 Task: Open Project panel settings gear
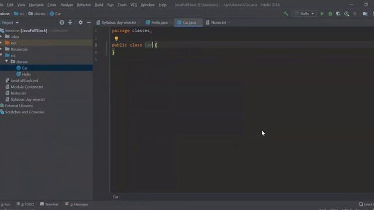tap(81, 22)
